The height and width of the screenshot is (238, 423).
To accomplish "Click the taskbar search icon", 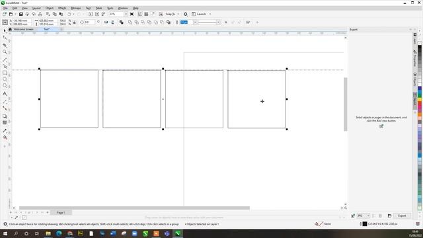I will (x=16, y=233).
